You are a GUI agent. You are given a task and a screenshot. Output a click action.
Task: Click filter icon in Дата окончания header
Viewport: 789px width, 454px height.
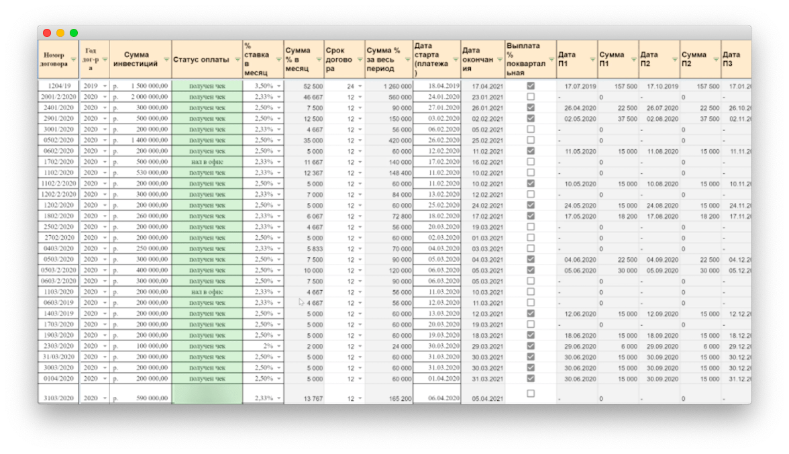click(498, 60)
